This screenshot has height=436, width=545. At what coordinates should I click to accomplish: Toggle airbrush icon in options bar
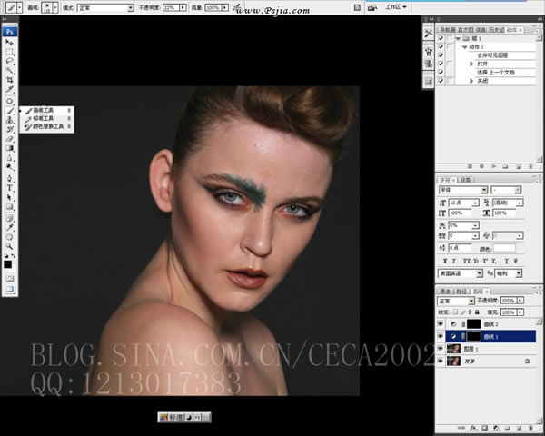click(237, 7)
